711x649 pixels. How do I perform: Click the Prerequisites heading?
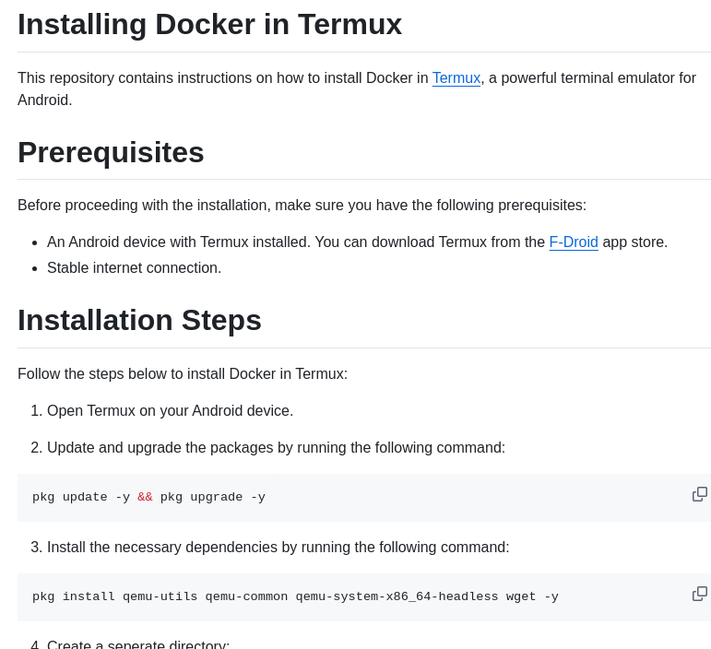111,152
